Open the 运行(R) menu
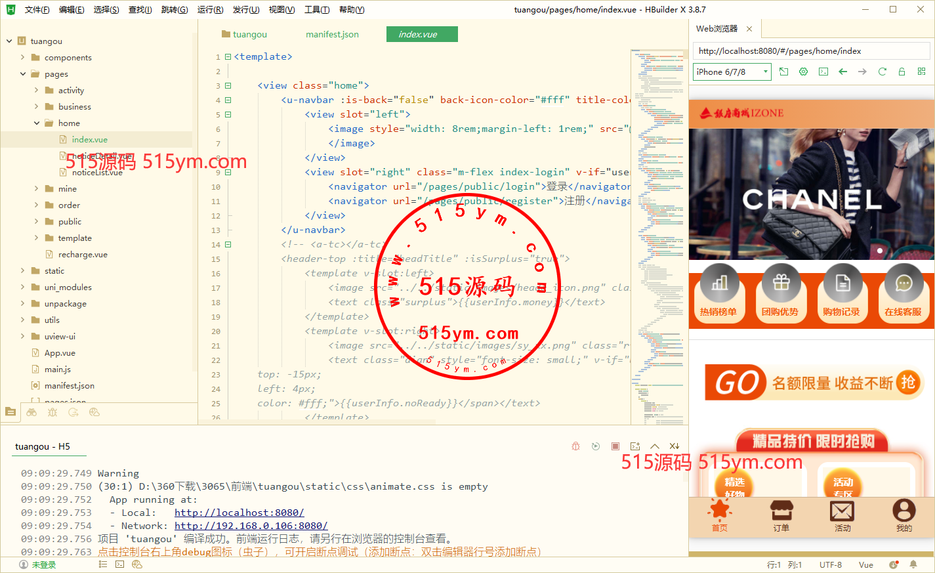 210,10
